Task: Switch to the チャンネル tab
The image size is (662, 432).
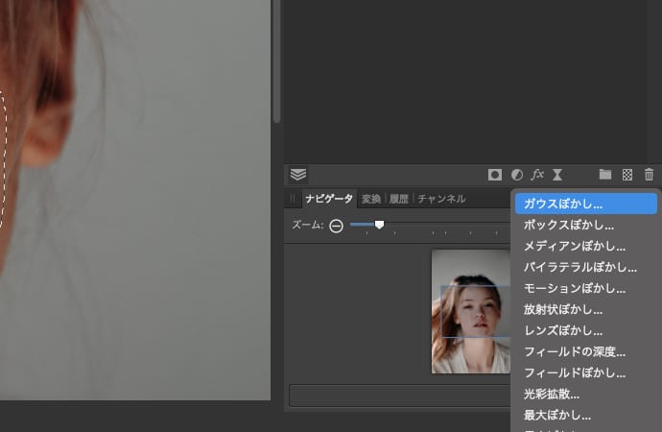Action: (441, 199)
